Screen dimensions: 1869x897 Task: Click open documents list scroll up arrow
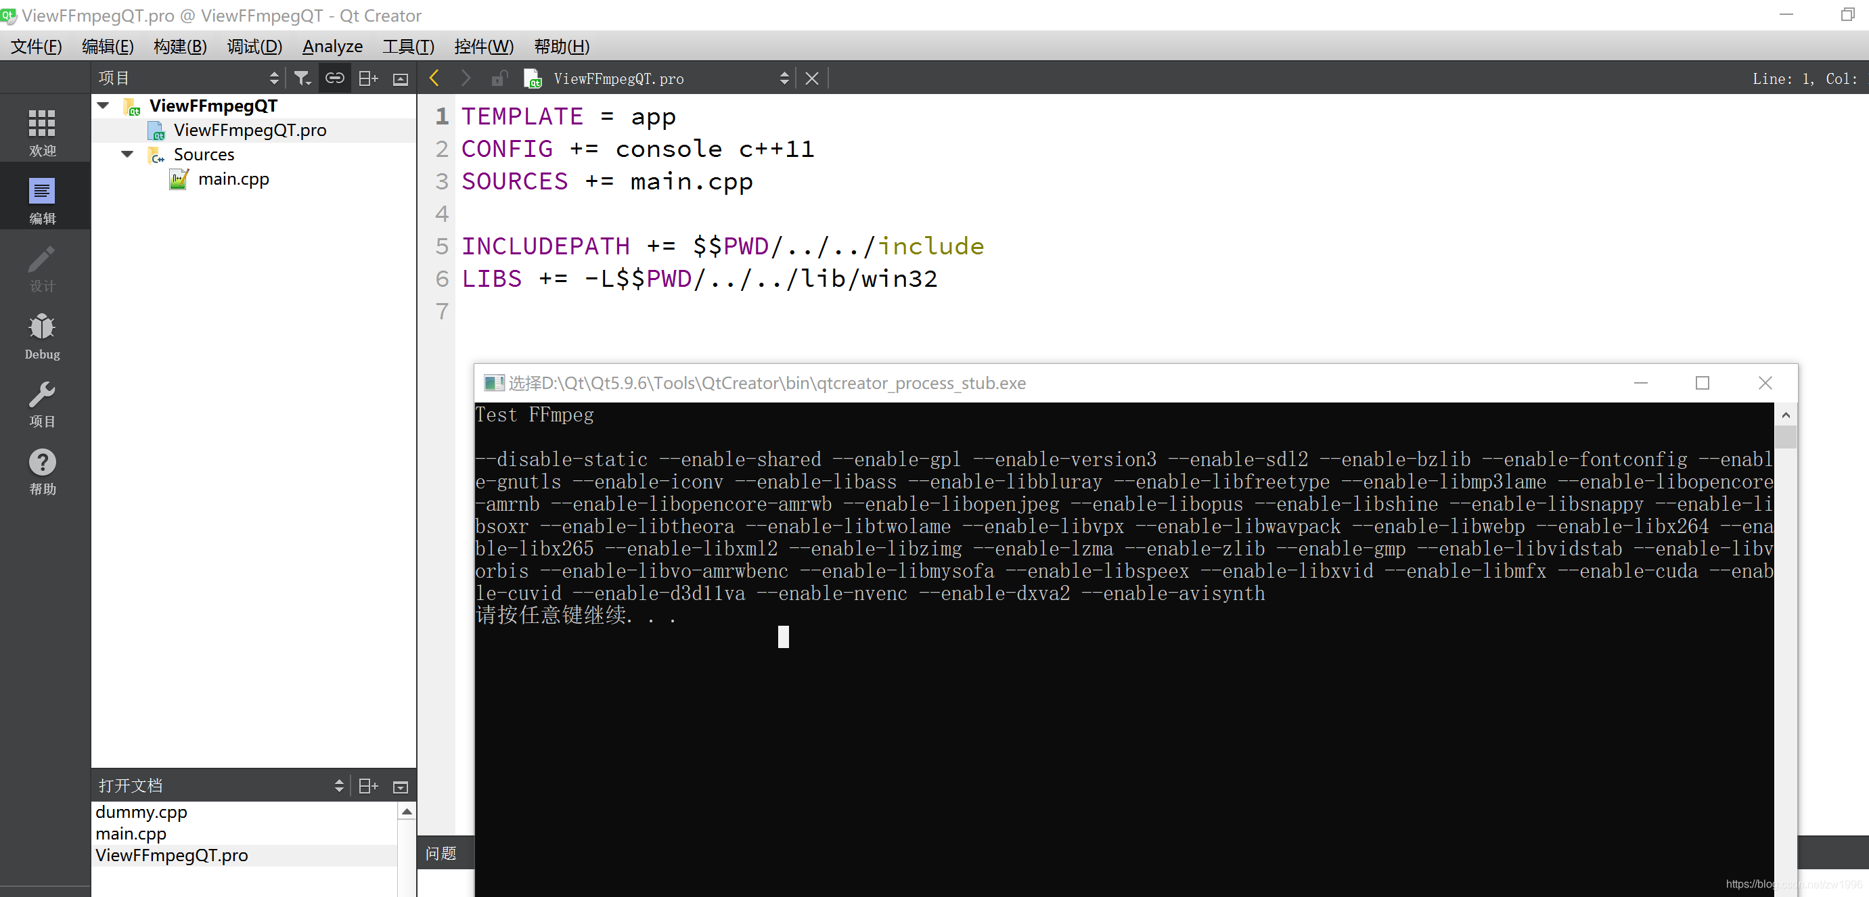click(407, 812)
